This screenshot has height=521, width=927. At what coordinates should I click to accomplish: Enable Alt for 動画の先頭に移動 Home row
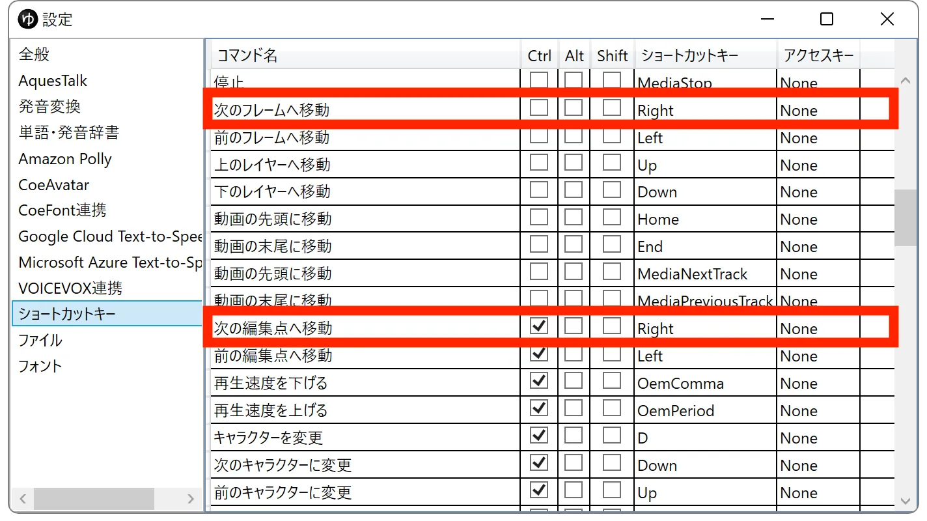[574, 217]
